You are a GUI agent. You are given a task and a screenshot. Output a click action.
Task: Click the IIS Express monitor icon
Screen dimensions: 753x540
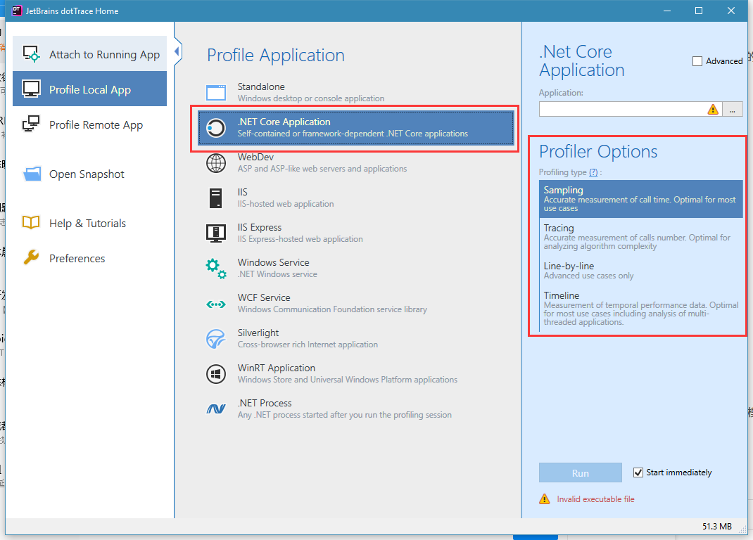coord(216,233)
